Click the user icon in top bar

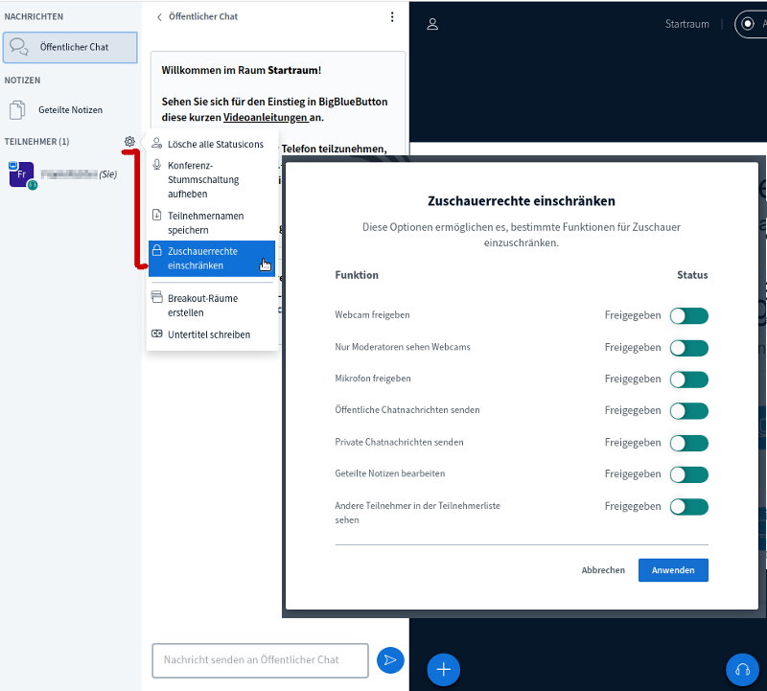(x=432, y=24)
